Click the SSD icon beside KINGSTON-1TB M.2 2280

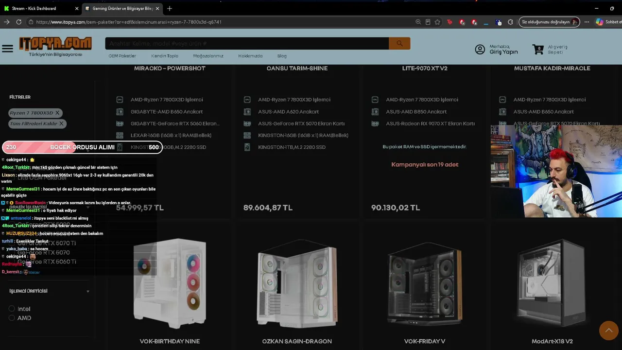[247, 147]
